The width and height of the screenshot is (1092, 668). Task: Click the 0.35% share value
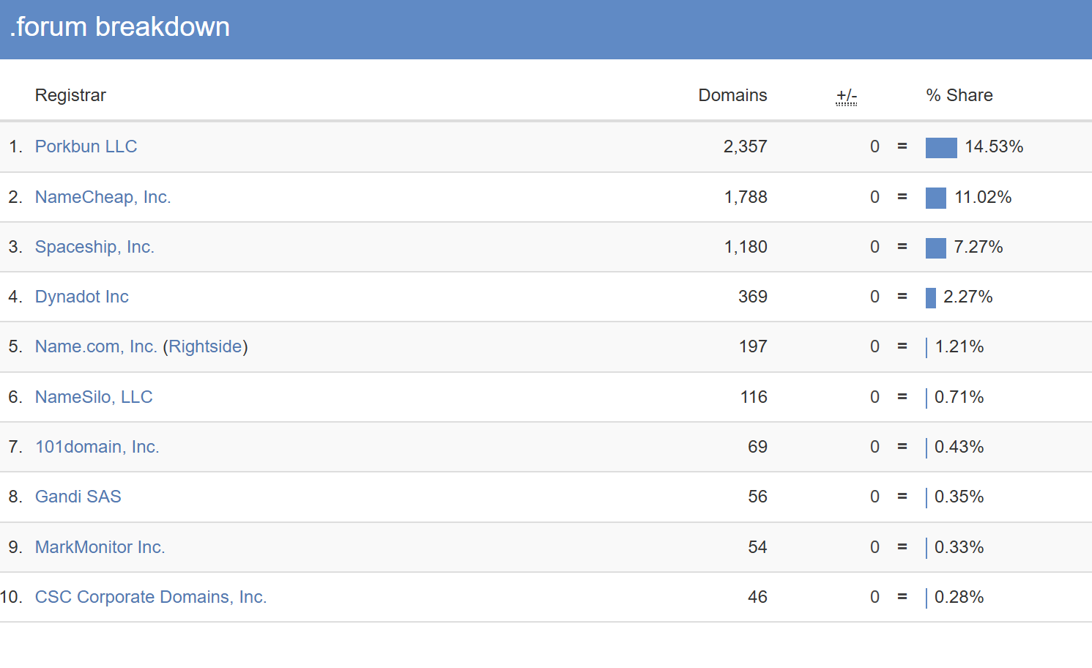point(959,497)
